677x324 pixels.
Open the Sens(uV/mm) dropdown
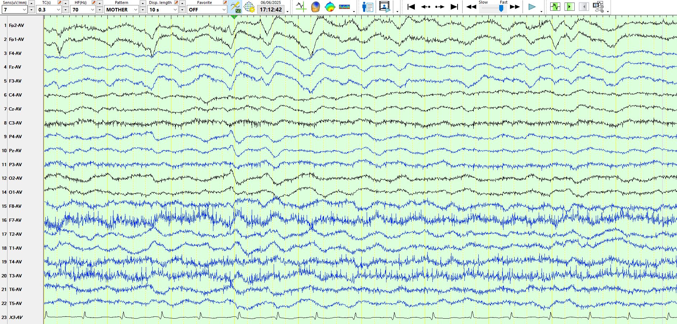(x=14, y=10)
